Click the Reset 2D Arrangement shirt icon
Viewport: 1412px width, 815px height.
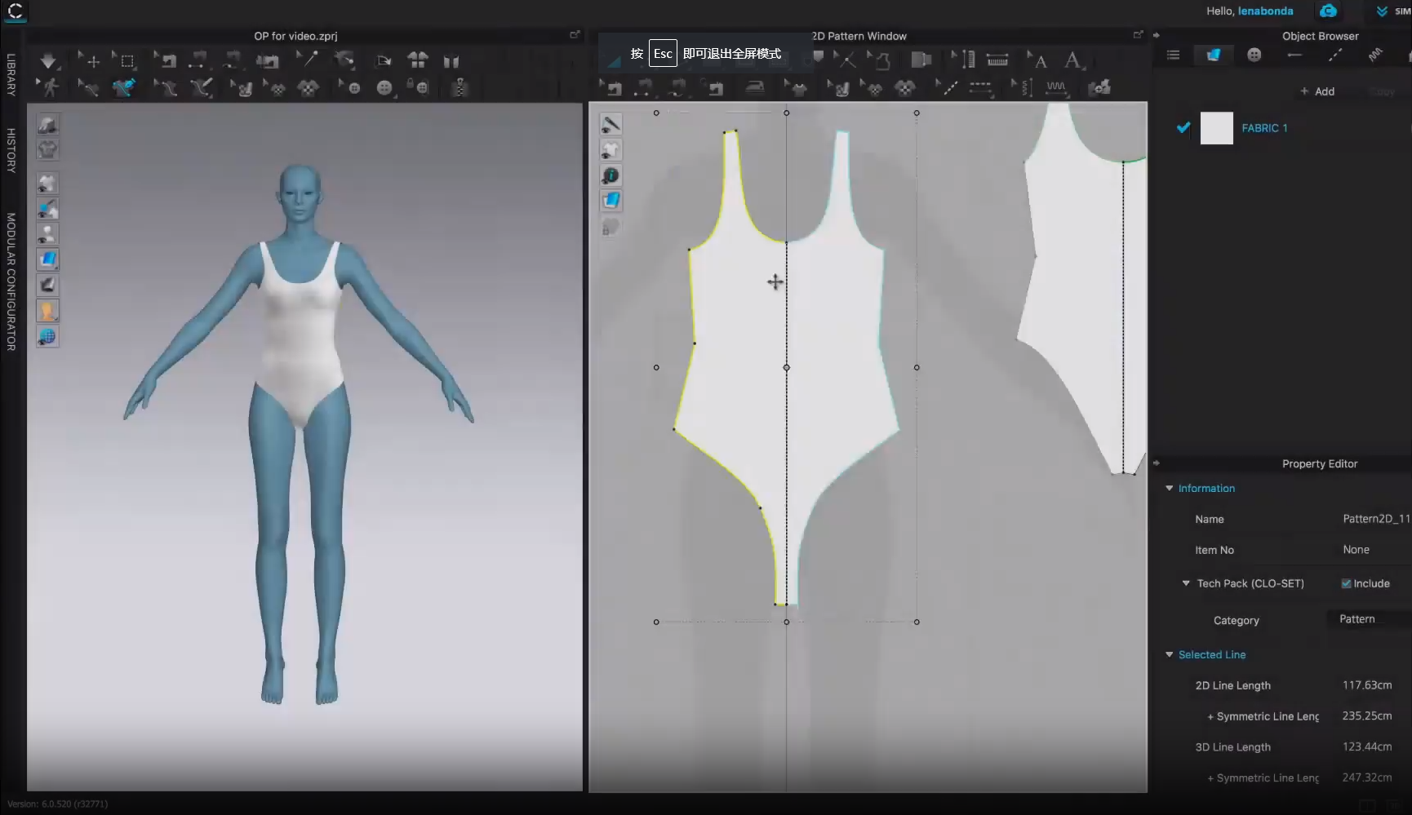[417, 60]
